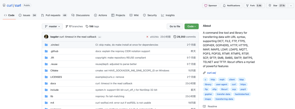295x109 pixels.
Task: Open commit "noproxy: fix tail-matching"
Action: click(110, 96)
